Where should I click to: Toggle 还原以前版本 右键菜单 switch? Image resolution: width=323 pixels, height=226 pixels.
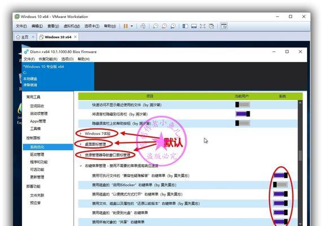280,203
